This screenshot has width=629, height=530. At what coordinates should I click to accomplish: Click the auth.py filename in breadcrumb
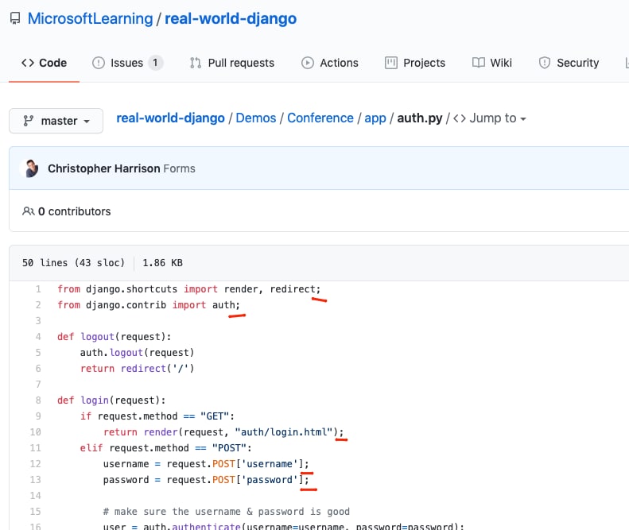pos(420,118)
